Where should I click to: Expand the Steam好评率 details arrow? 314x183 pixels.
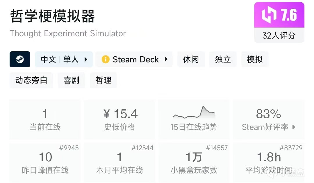(x=294, y=127)
